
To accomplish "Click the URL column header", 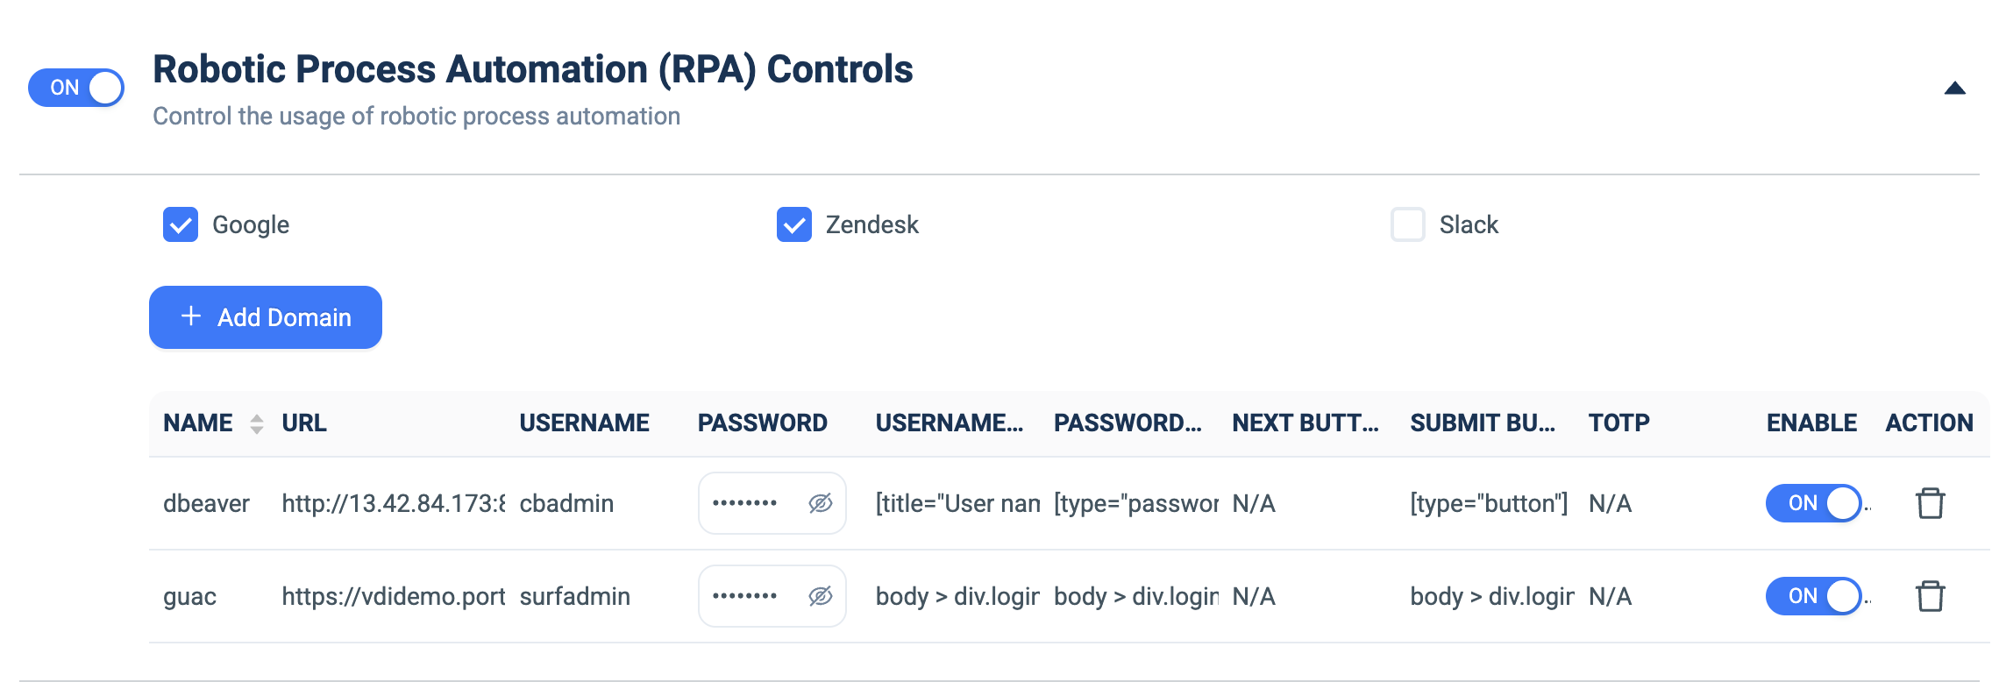I will pos(304,423).
